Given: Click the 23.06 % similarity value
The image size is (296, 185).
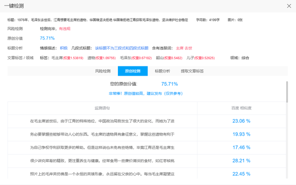Looking at the screenshot, I should [x=241, y=121].
